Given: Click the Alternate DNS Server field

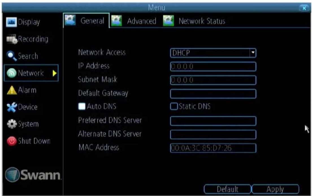Looking at the screenshot, I should pyautogui.click(x=213, y=134).
